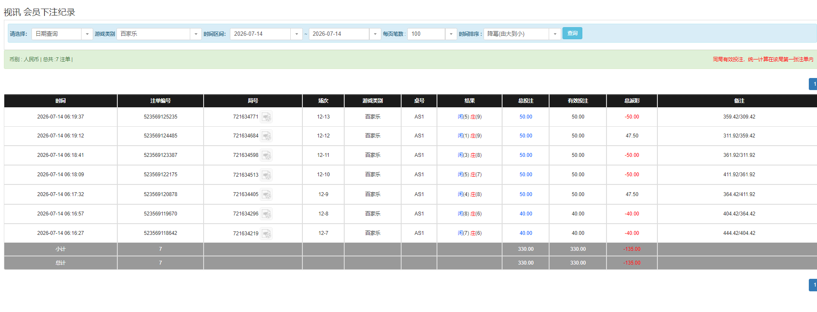This screenshot has width=817, height=312.
Task: Click the 有效投注 column header
Action: click(x=578, y=101)
